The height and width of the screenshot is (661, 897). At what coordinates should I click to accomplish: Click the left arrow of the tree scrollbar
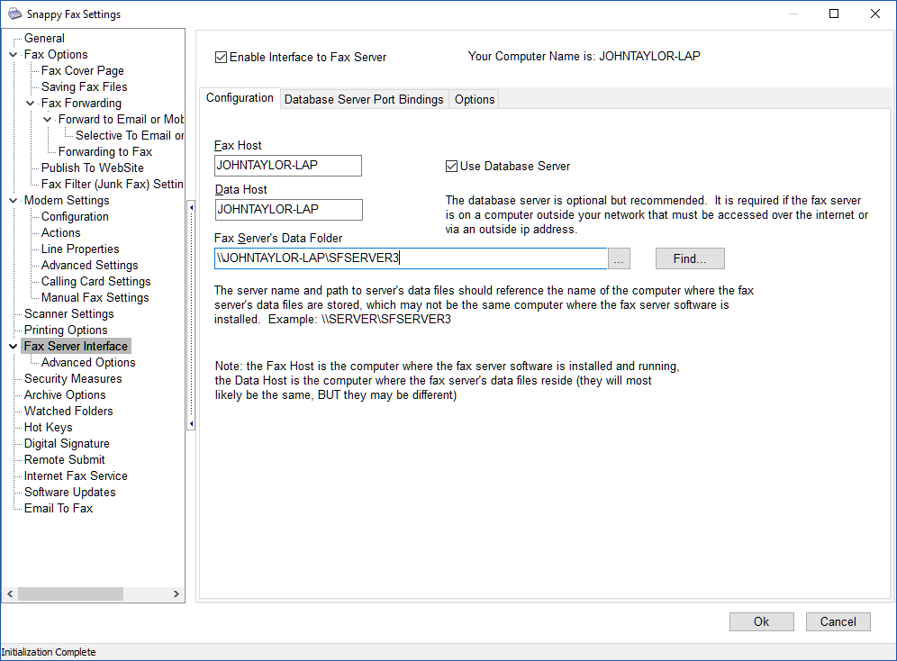tap(11, 593)
